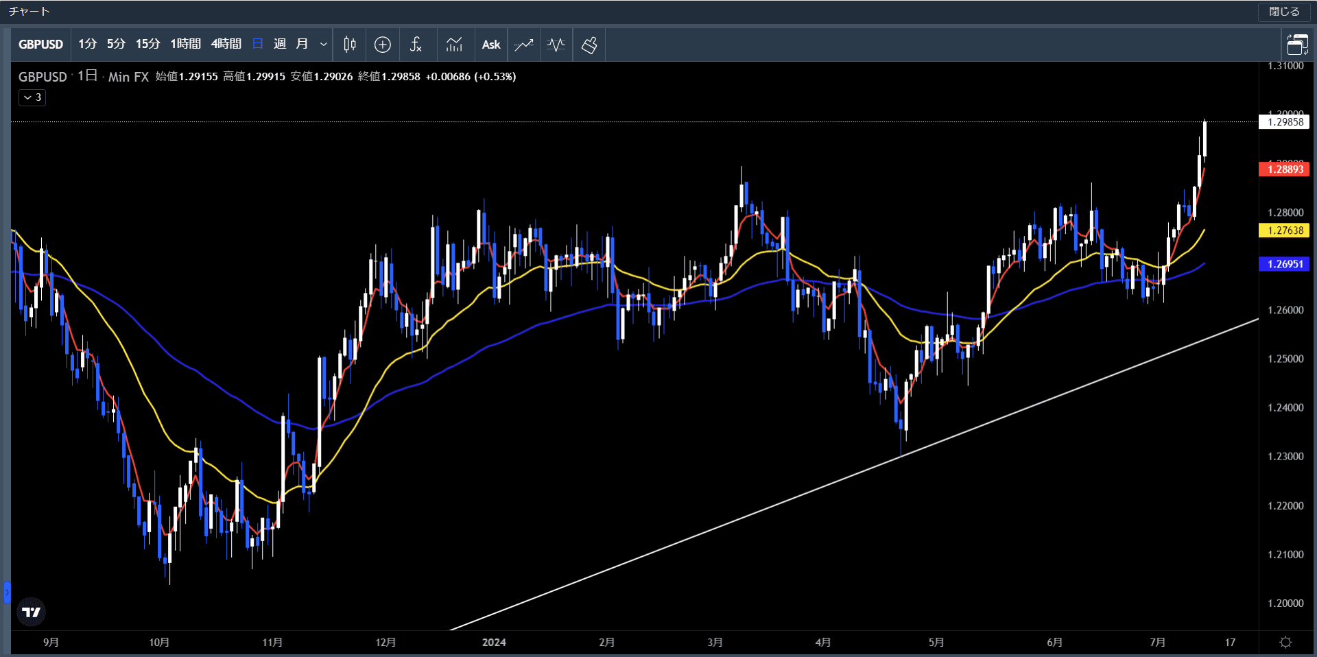Image resolution: width=1317 pixels, height=657 pixels.
Task: Click the 7月 label on time axis
Action: tap(1158, 643)
